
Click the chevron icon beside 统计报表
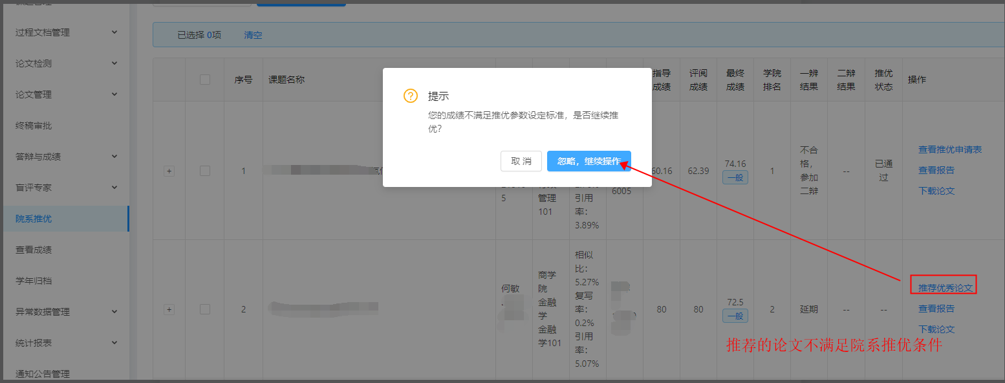pos(114,343)
